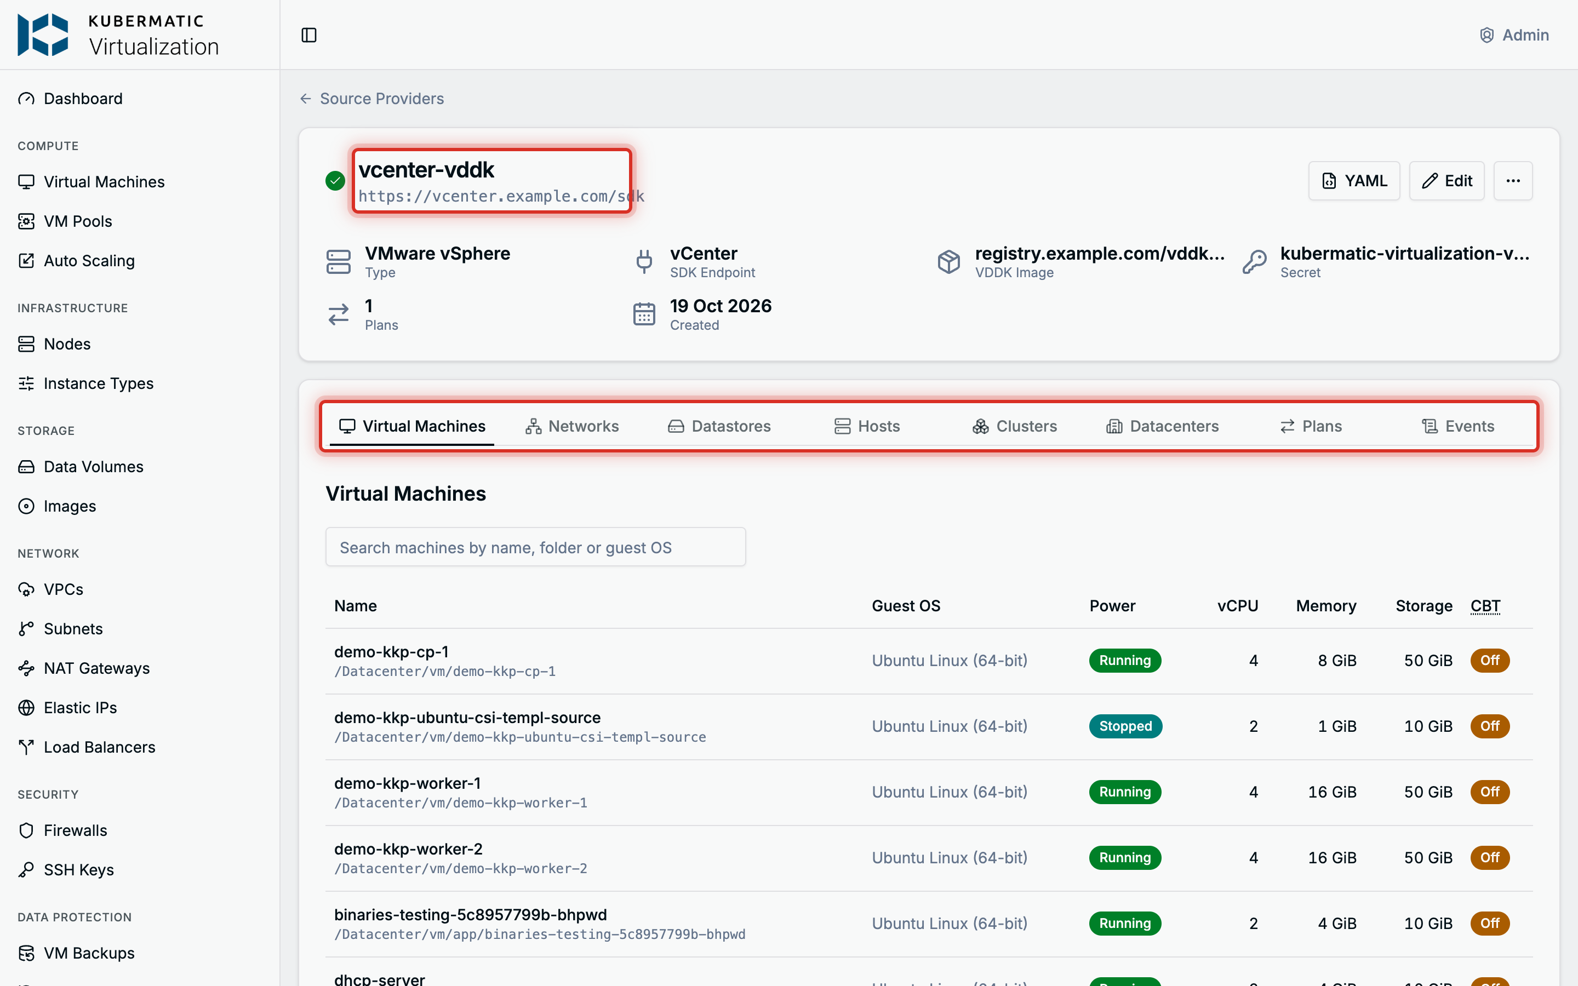This screenshot has height=986, width=1578.
Task: Switch to the Datacenters tab
Action: click(x=1163, y=427)
